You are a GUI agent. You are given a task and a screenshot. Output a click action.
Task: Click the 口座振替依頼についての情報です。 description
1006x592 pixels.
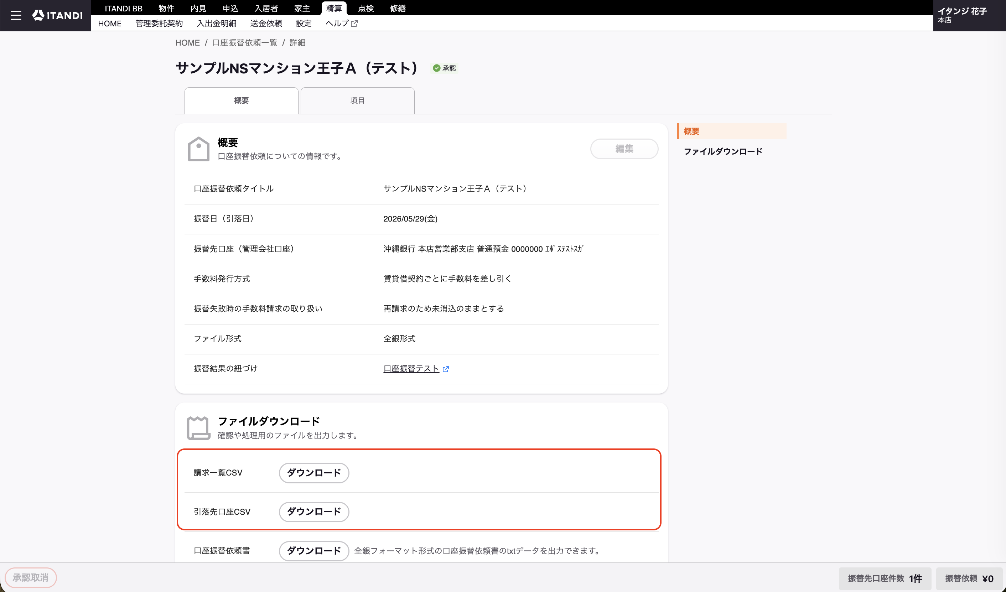point(281,156)
